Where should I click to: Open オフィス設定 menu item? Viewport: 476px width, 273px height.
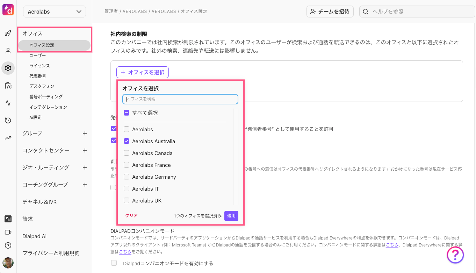click(55, 45)
